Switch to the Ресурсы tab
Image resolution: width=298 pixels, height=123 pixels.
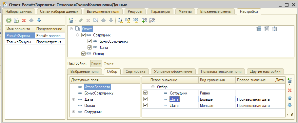135,11
